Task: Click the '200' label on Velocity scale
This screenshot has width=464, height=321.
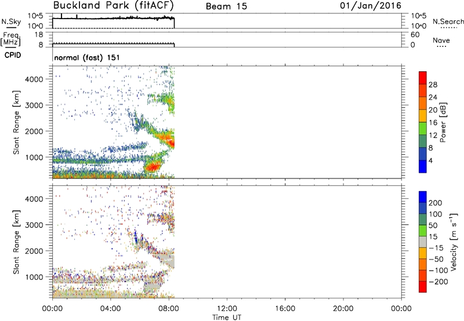Action: 436,203
